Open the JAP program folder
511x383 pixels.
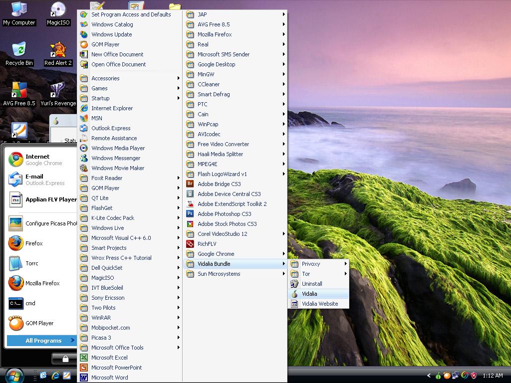point(235,14)
